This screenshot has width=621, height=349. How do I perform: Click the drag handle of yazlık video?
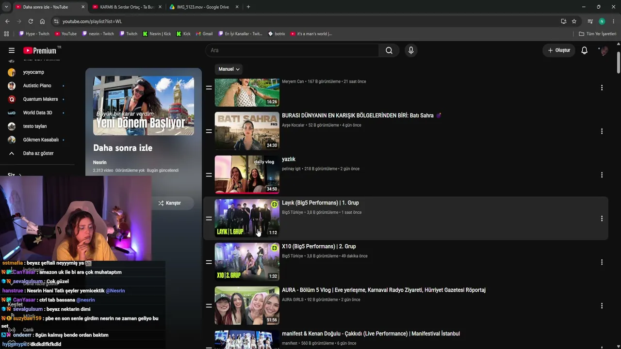pyautogui.click(x=209, y=175)
